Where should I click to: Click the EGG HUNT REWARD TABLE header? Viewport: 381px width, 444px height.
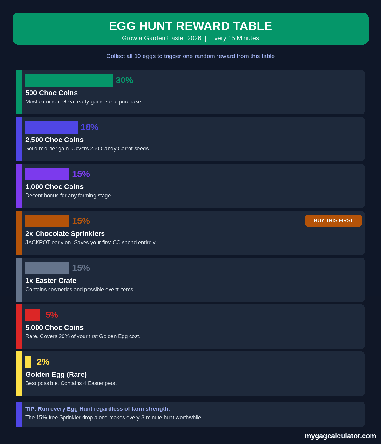pos(190,26)
